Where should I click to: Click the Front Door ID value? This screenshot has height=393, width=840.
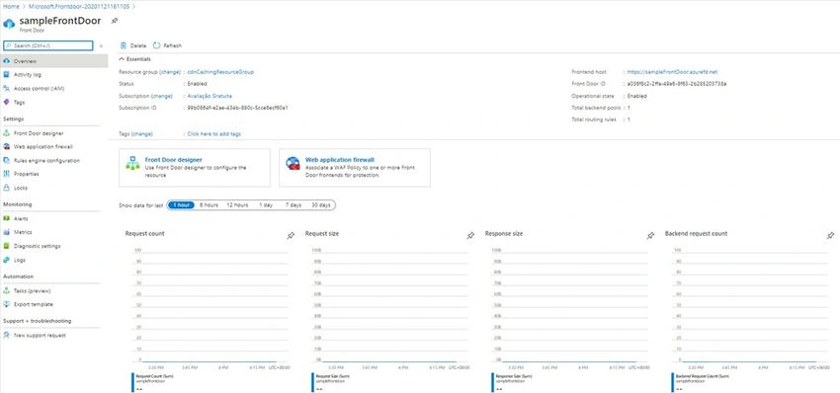677,84
